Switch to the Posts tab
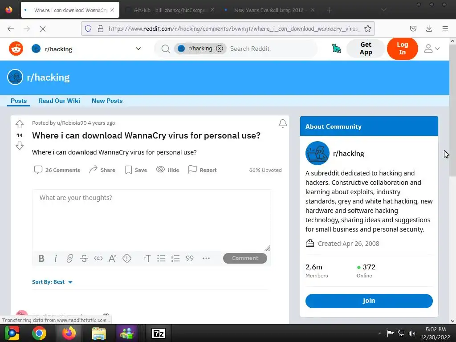 pos(19,101)
